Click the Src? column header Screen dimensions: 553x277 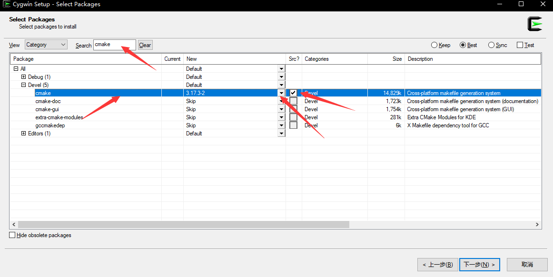point(294,59)
